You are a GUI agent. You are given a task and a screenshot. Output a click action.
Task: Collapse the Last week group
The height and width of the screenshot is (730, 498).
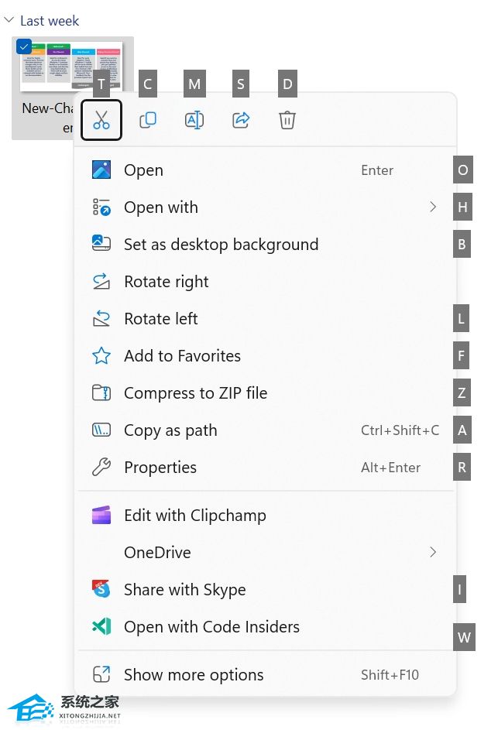tap(9, 21)
